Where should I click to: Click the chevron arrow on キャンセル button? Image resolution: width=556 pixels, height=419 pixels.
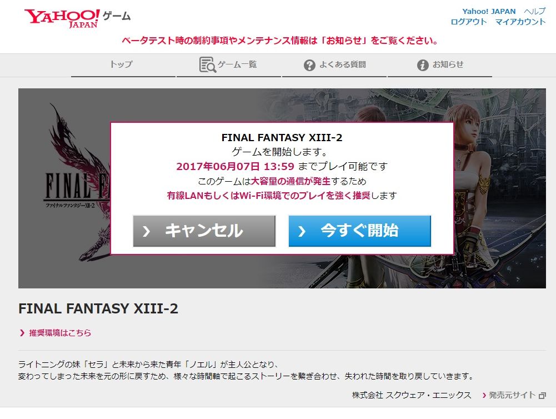[146, 231]
